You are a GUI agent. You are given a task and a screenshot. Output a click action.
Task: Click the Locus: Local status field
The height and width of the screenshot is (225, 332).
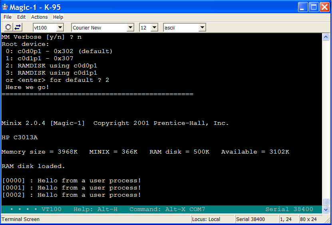pos(212,219)
